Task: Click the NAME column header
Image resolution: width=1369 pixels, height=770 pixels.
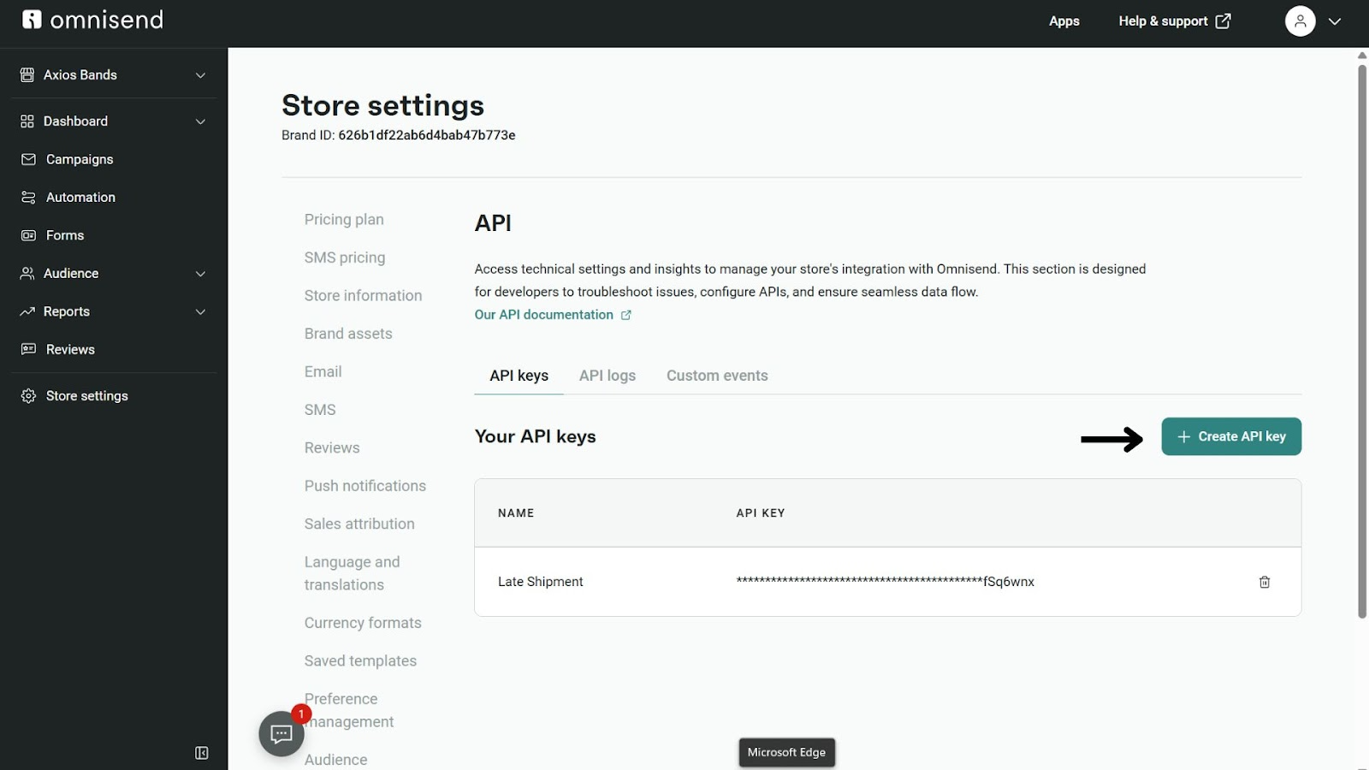Action: [516, 513]
